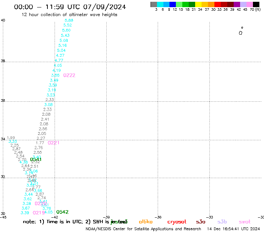264x232 pixels.
Task: Click the -39 longitude axis label
Action: (x=106, y=217)
